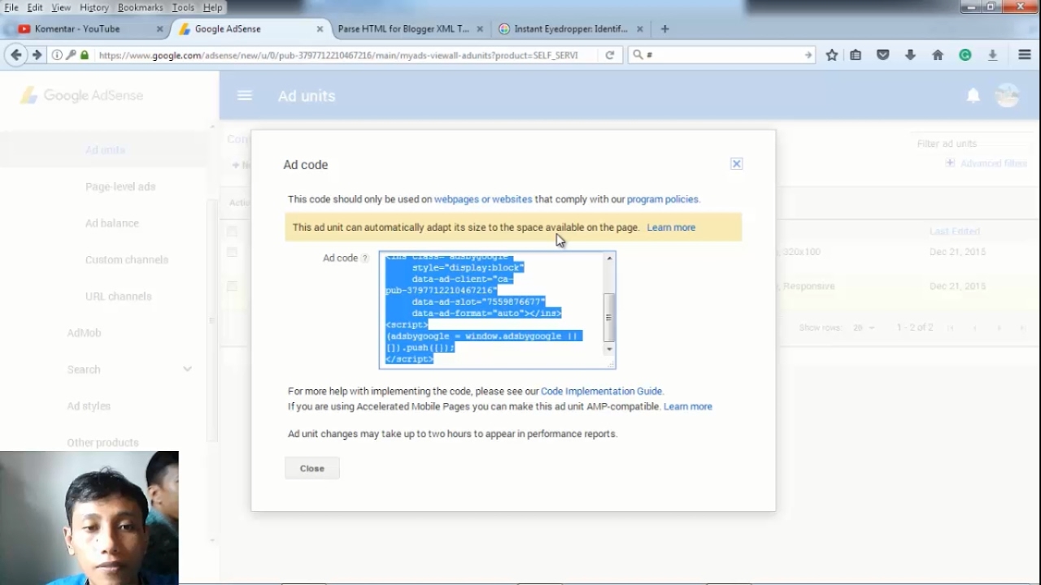The image size is (1041, 585).
Task: Click the Pocket icon in toolbar
Action: [x=882, y=55]
